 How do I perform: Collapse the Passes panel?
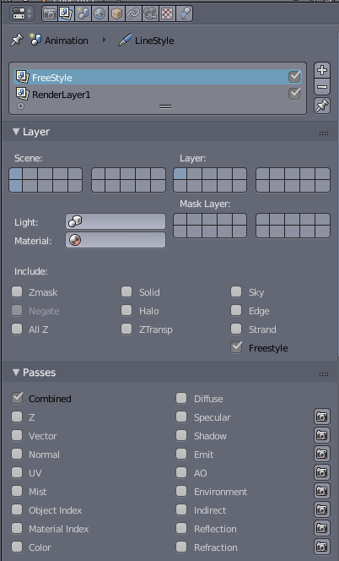tap(16, 373)
